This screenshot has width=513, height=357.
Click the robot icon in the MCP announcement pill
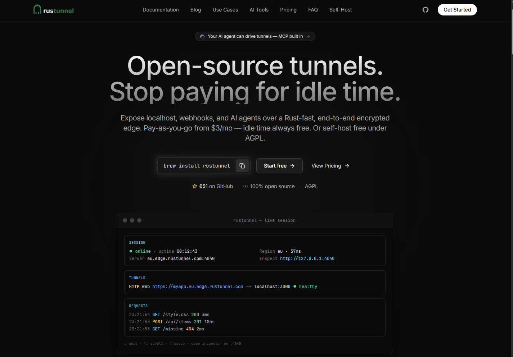(202, 36)
